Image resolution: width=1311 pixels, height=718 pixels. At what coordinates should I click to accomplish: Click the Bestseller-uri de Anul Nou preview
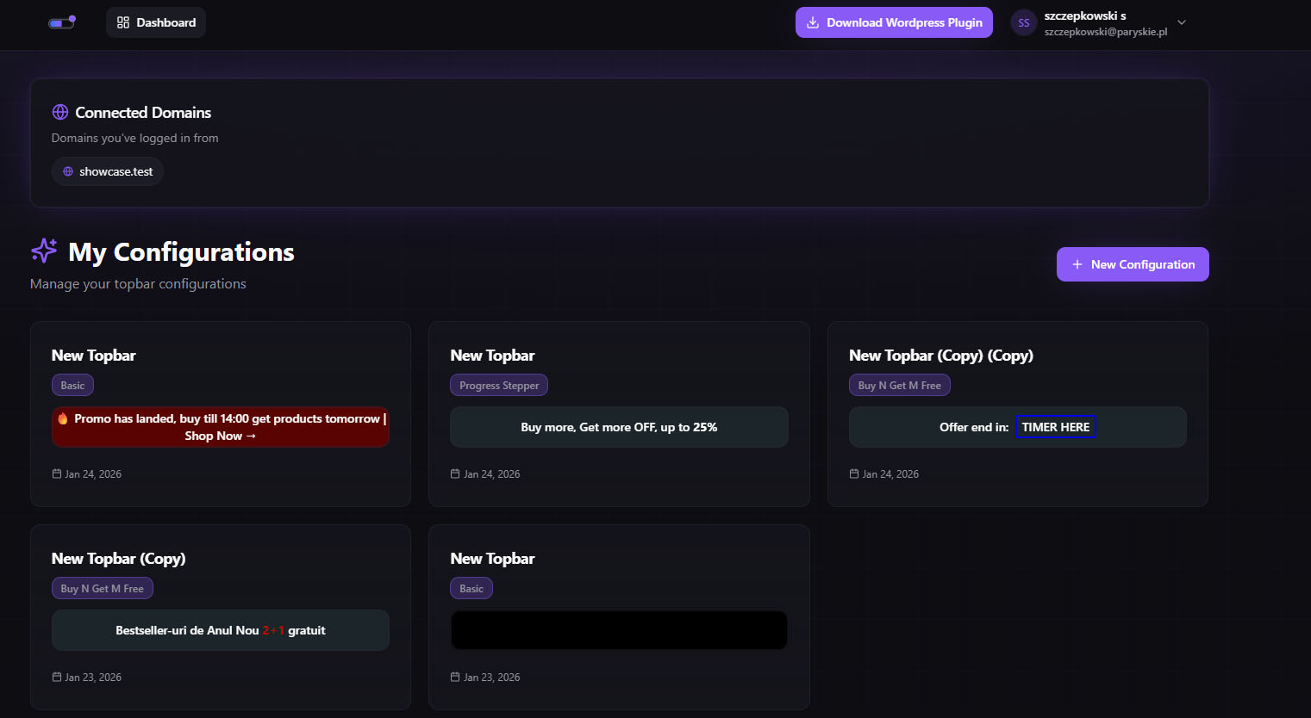point(221,630)
